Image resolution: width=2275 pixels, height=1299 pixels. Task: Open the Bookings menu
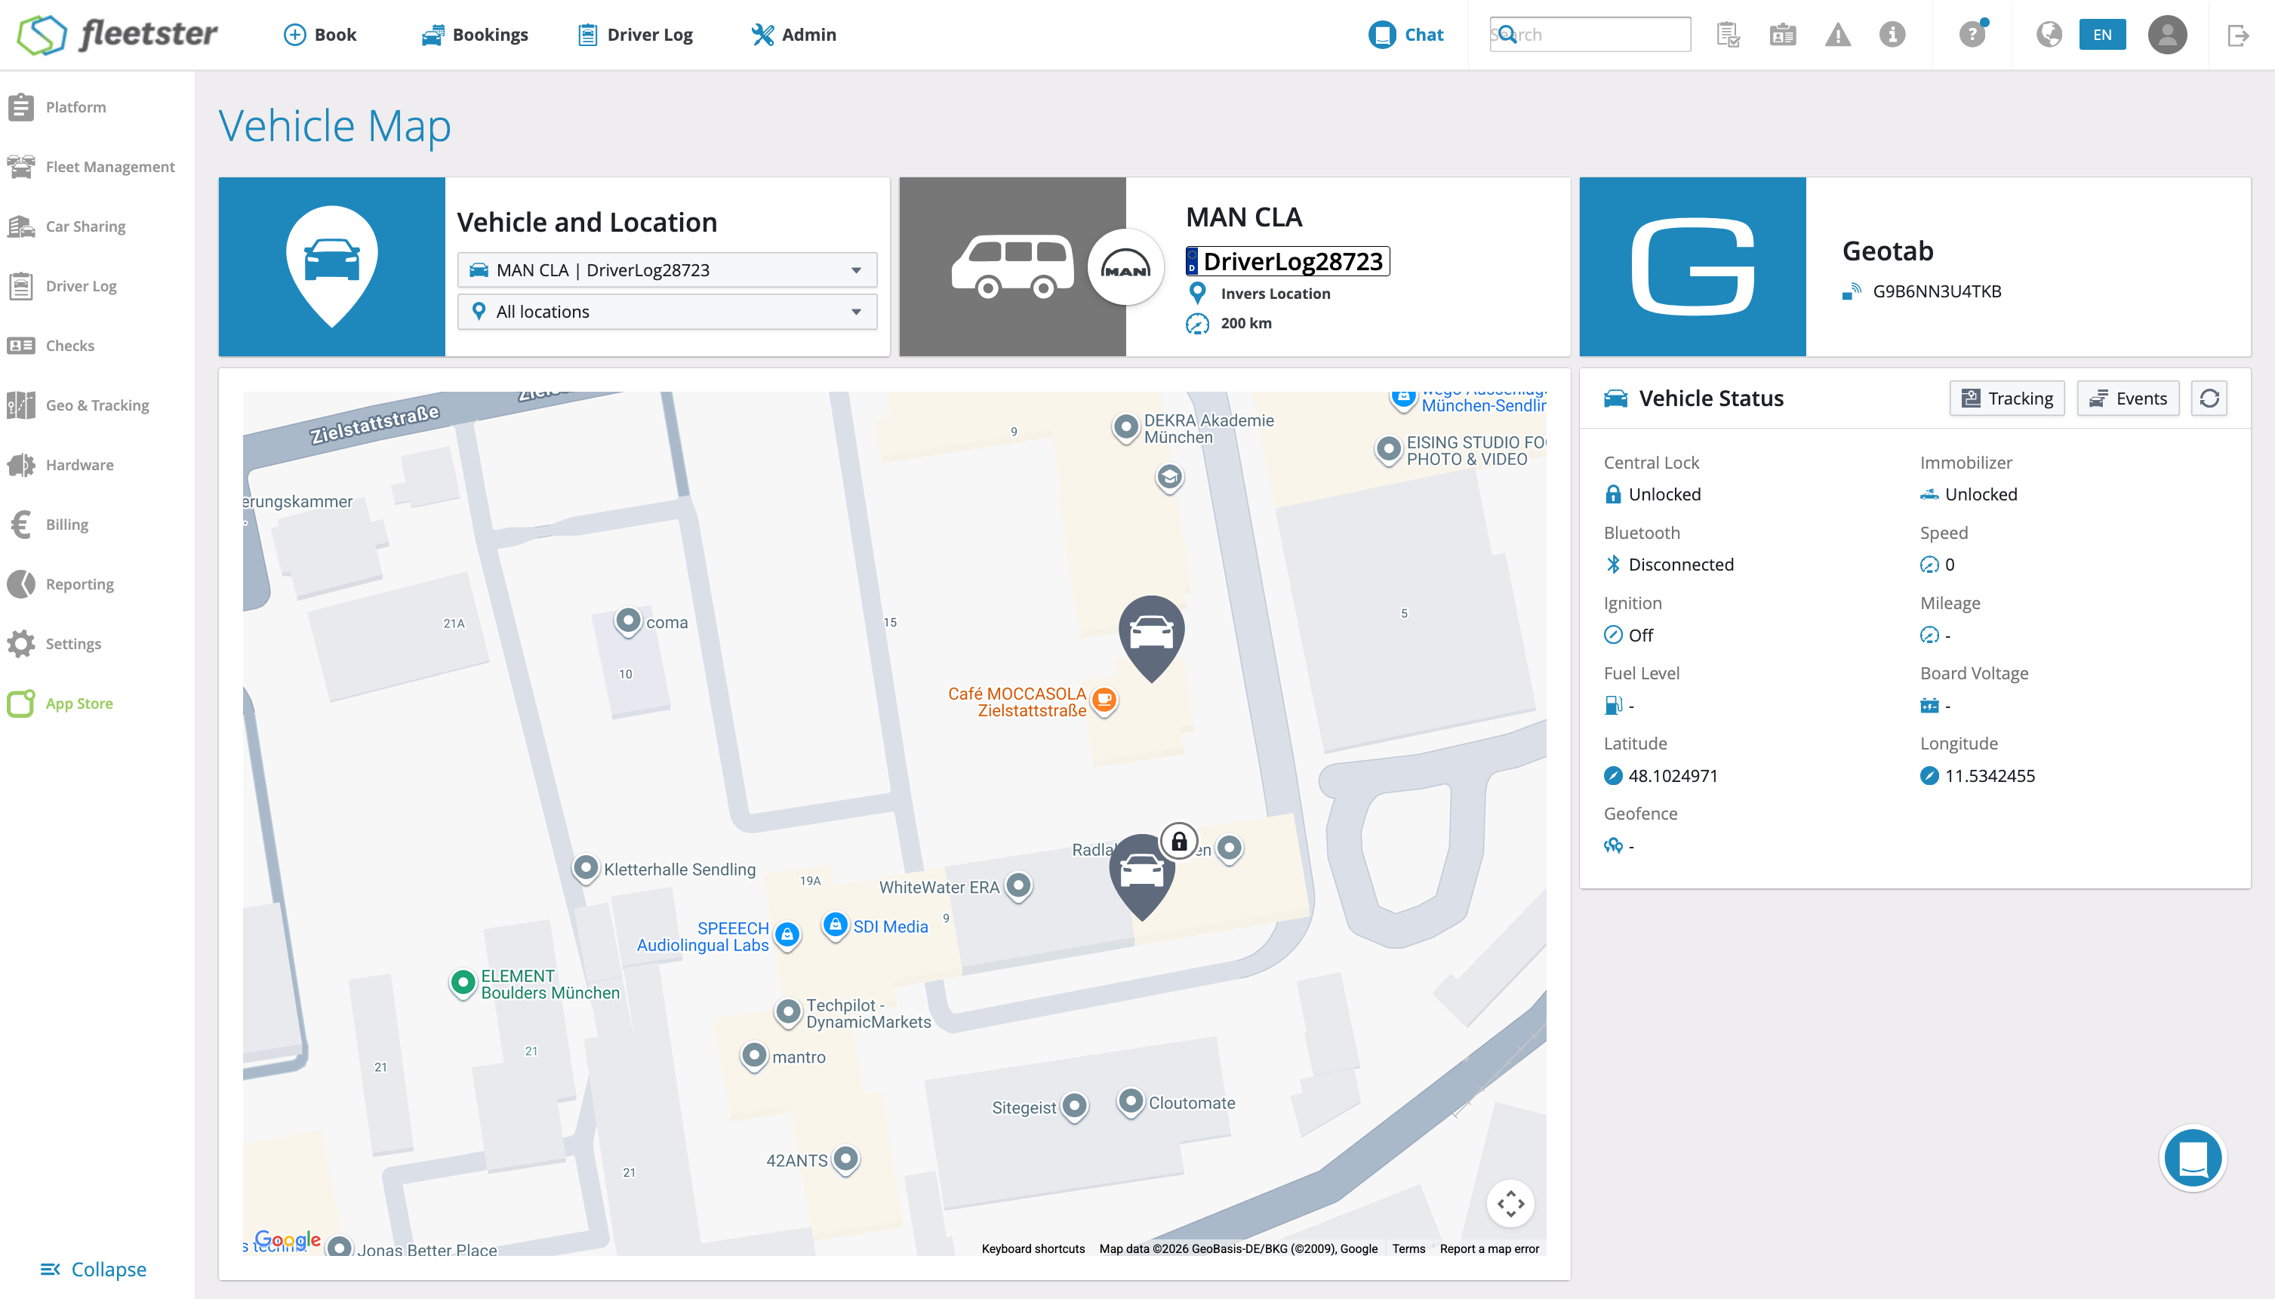(475, 35)
